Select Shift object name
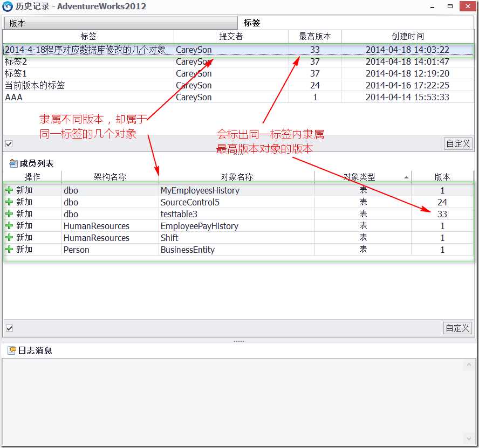This screenshot has height=448, width=479. pos(169,238)
